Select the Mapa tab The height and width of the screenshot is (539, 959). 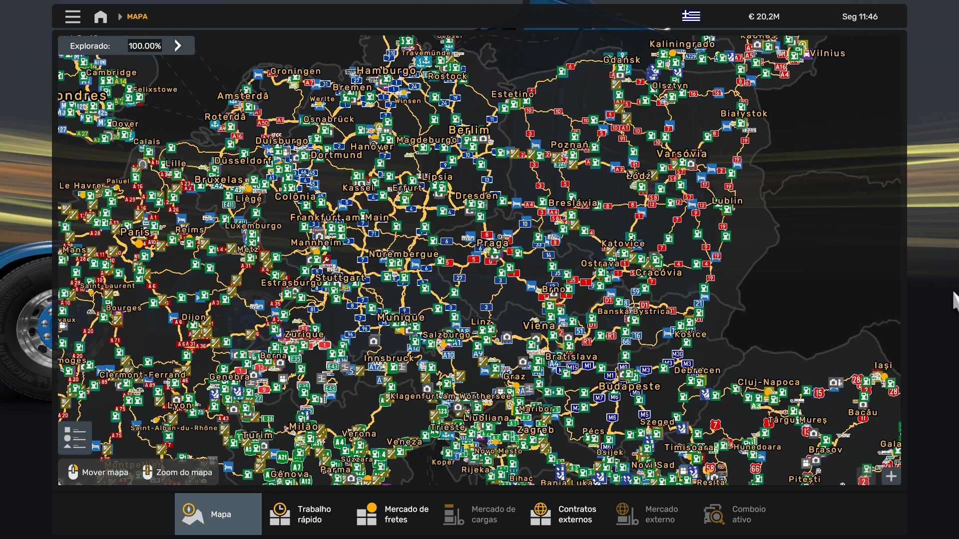point(218,514)
